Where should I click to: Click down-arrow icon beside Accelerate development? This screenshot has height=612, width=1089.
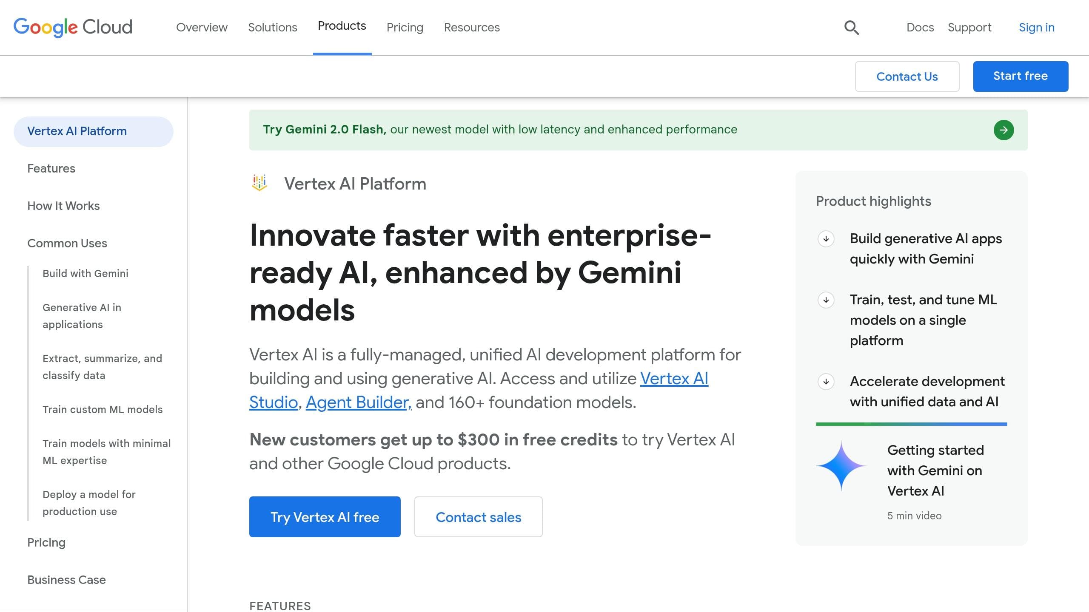click(x=826, y=381)
